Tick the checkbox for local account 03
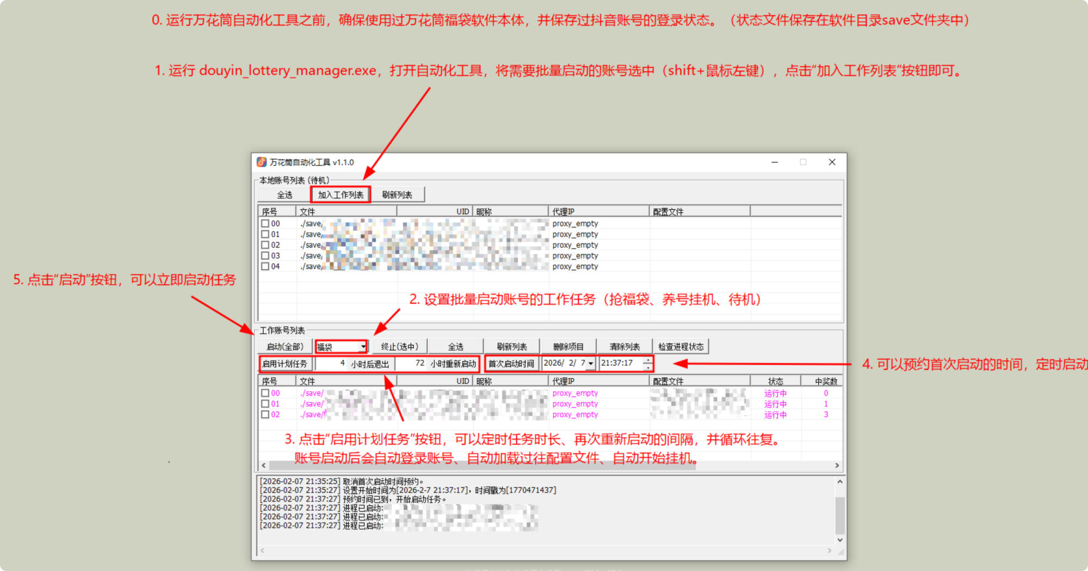Viewport: 1088px width, 571px height. [x=265, y=255]
